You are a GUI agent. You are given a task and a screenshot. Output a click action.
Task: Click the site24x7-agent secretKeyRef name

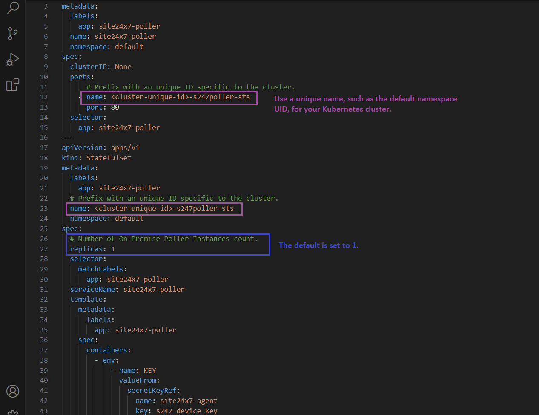(x=189, y=401)
